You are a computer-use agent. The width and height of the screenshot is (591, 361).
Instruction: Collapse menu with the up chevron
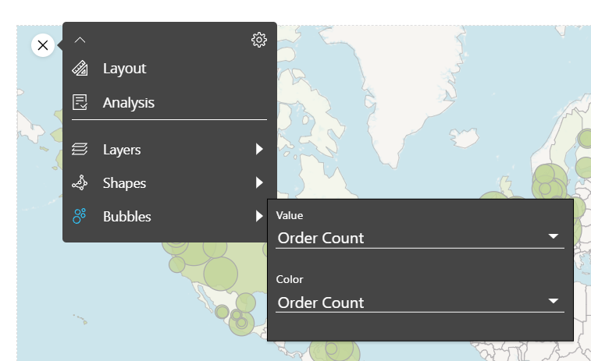[80, 40]
